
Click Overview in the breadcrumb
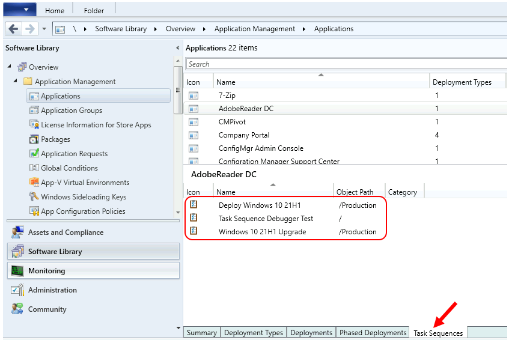180,29
